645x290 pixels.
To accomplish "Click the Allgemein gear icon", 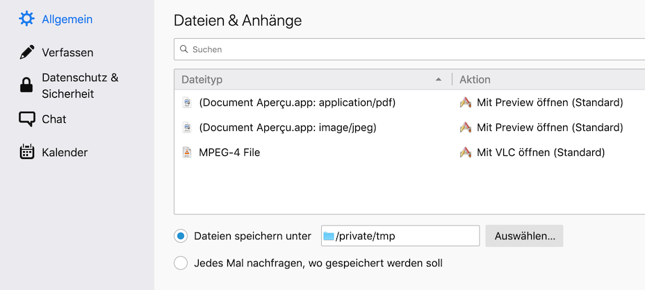I will 26,19.
